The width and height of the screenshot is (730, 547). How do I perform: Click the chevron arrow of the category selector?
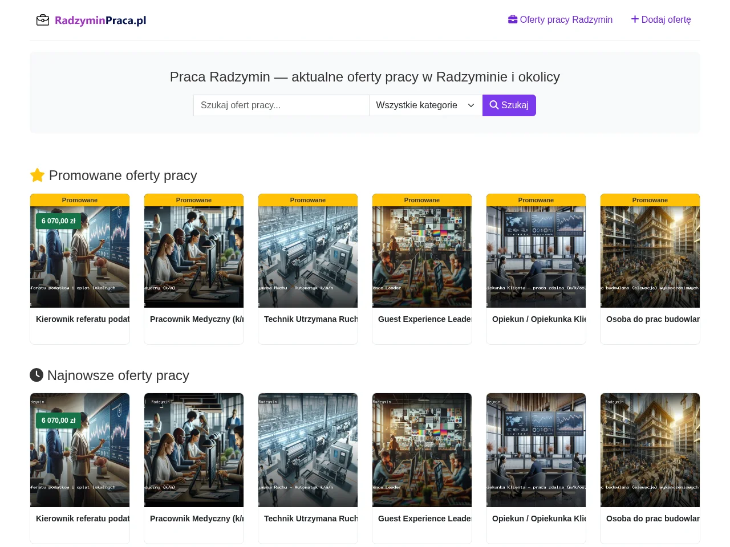(471, 105)
